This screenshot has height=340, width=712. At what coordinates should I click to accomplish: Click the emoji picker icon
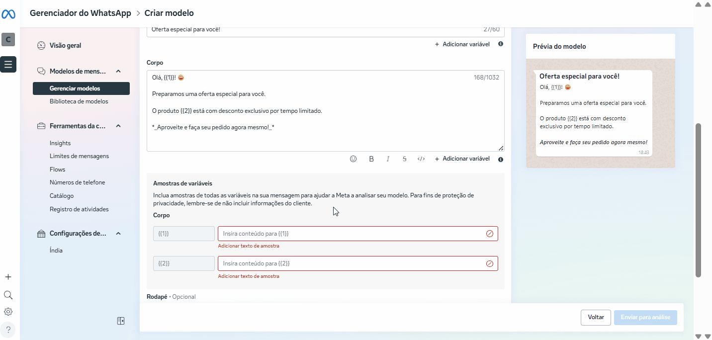coord(353,159)
